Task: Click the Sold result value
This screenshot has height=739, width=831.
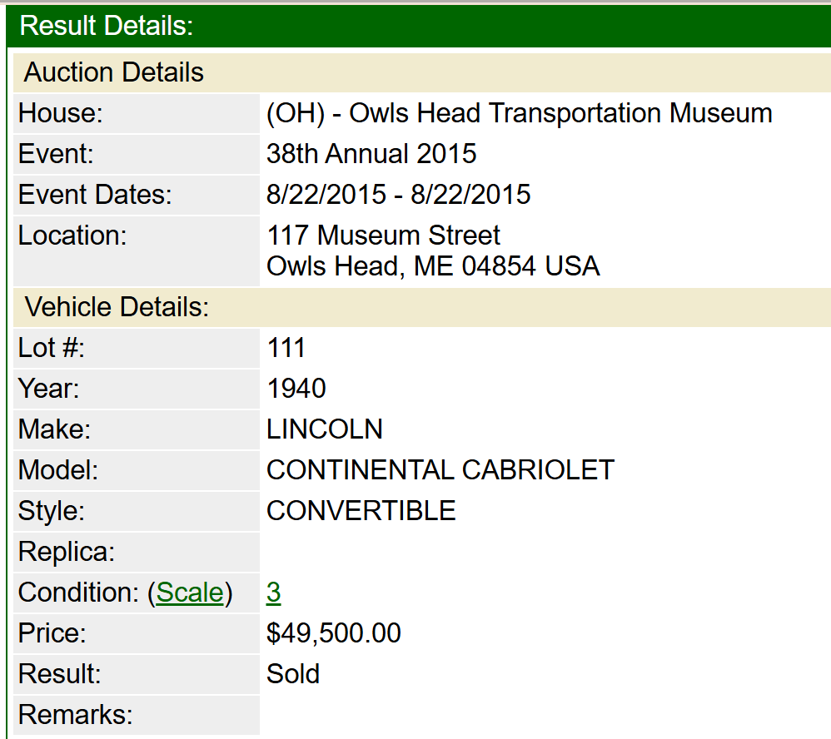Action: 293,674
